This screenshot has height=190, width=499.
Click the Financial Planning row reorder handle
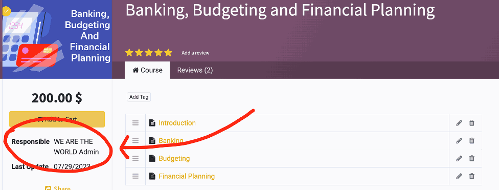(x=135, y=176)
